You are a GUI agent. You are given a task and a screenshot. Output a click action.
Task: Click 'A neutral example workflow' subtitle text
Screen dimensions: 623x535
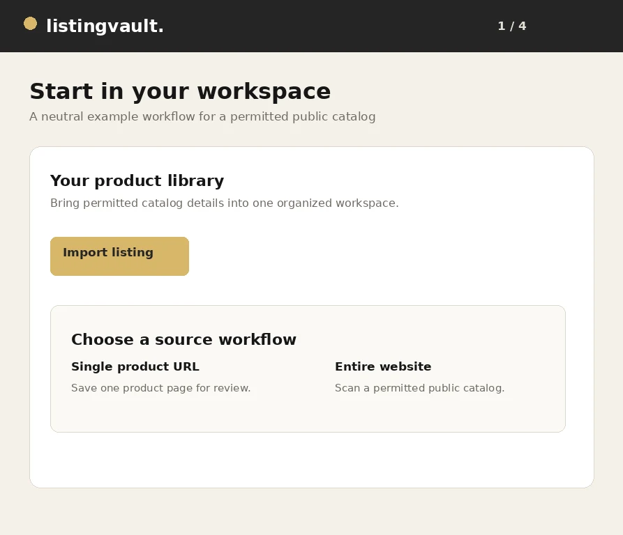pyautogui.click(x=202, y=116)
